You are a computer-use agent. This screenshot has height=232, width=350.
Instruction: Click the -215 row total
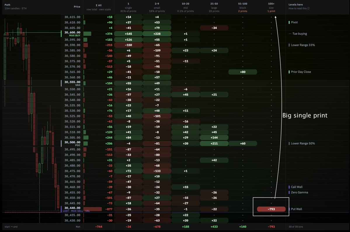coord(109,45)
